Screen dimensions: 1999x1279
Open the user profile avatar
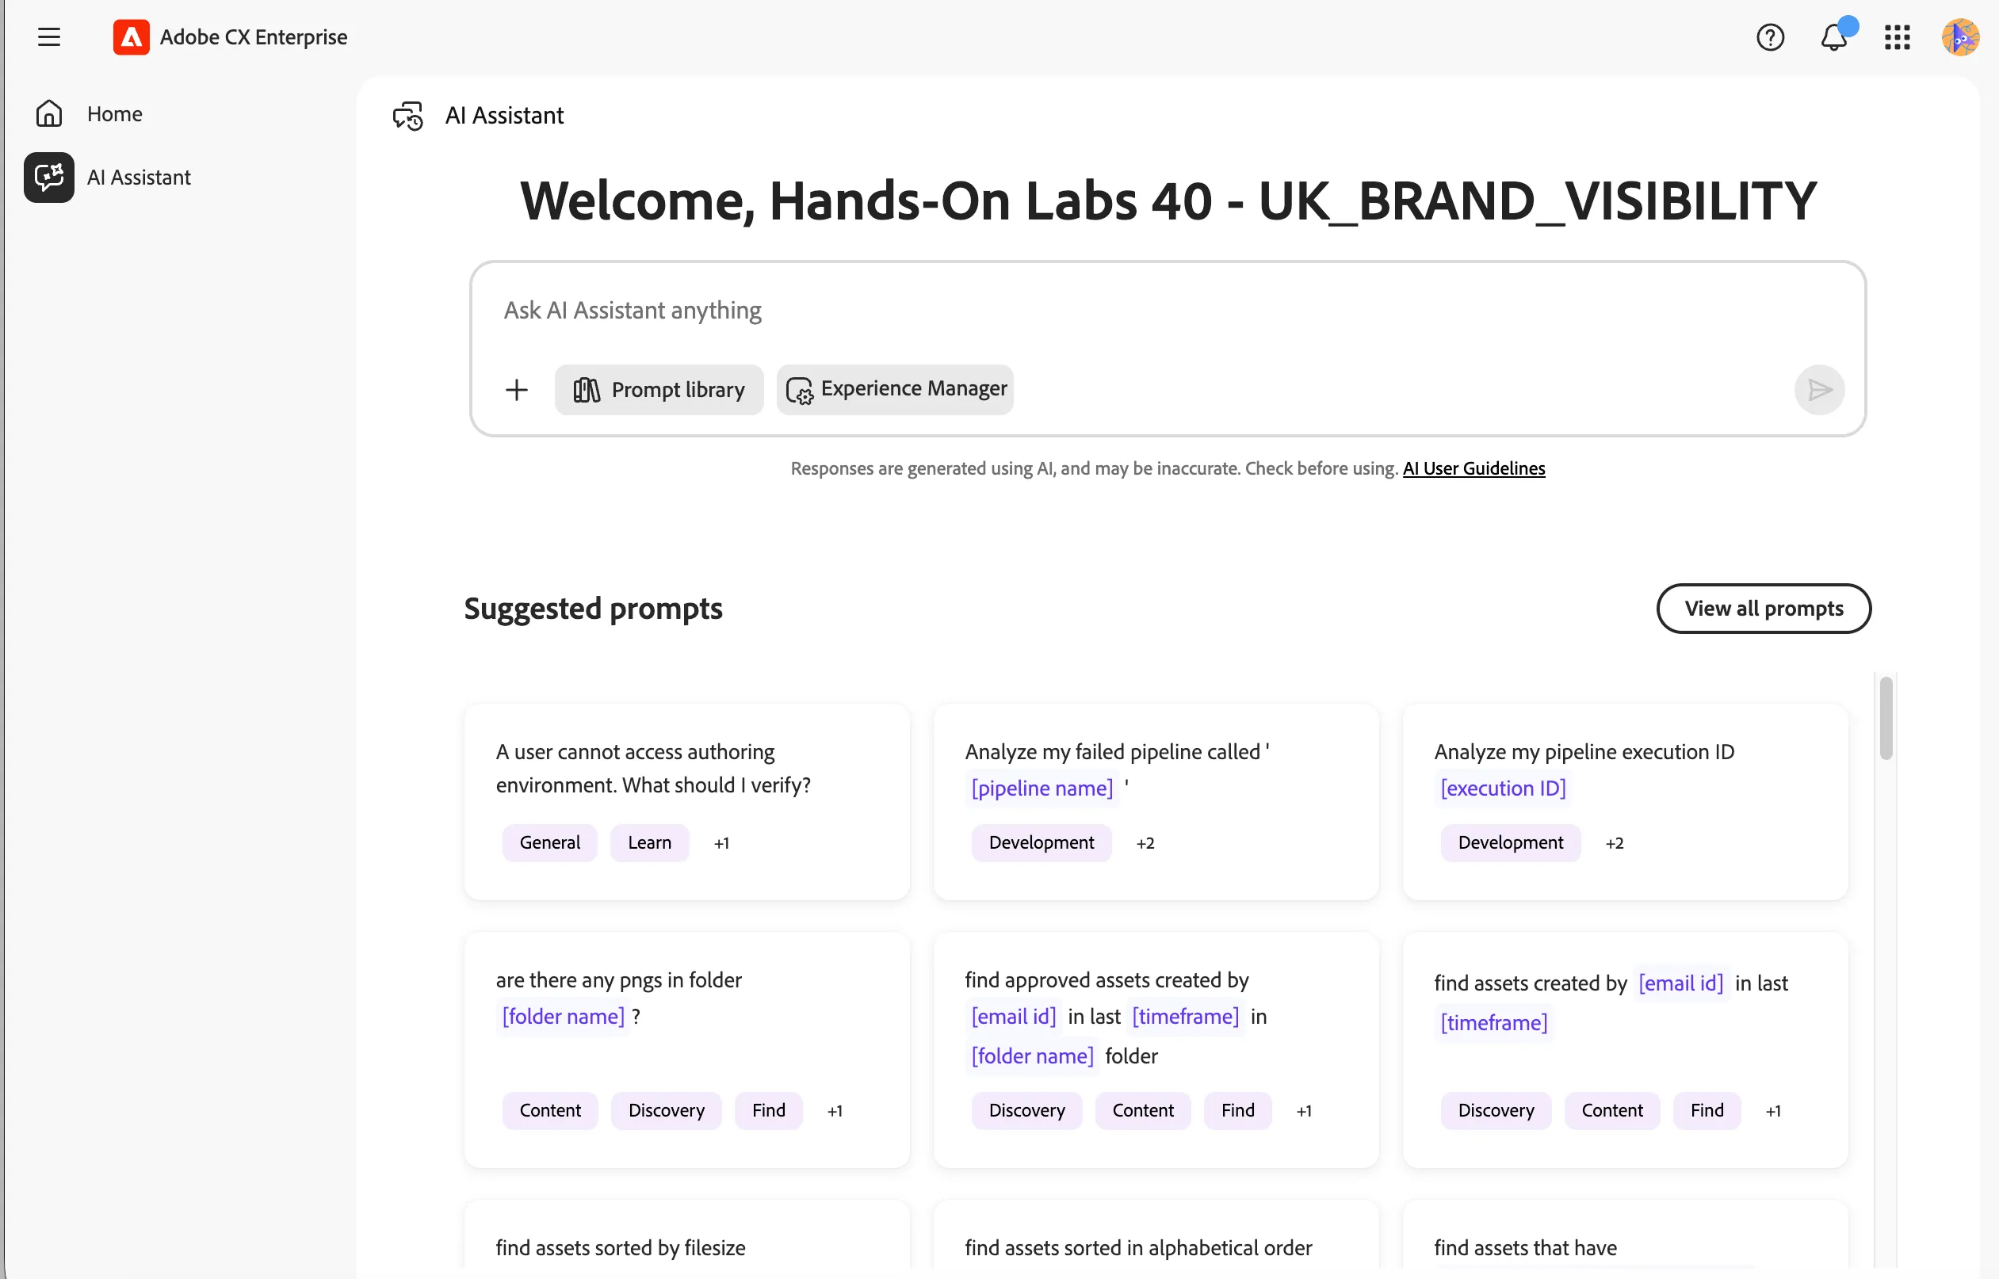click(x=1960, y=37)
